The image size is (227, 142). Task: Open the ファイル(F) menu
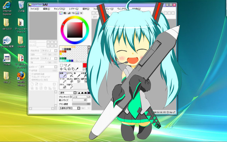coord(34,9)
